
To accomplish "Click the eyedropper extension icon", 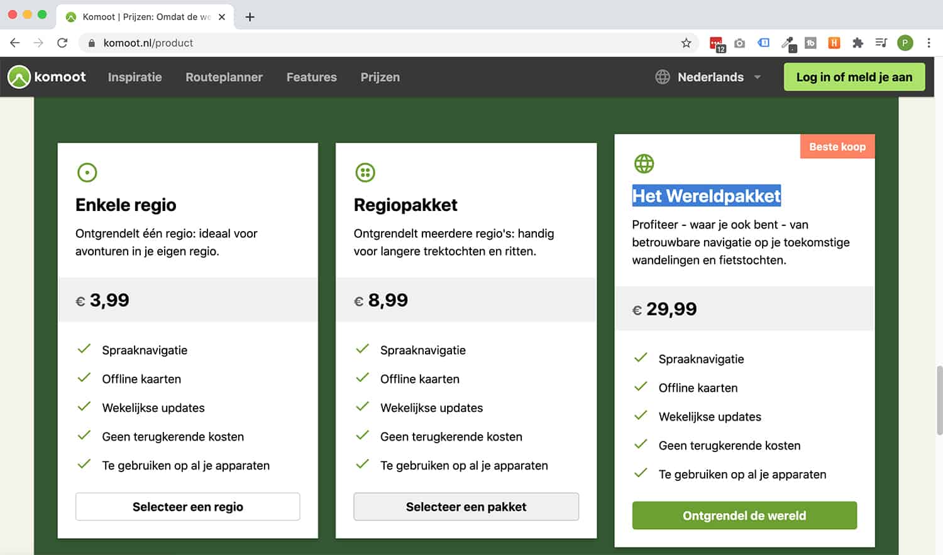I will point(788,43).
